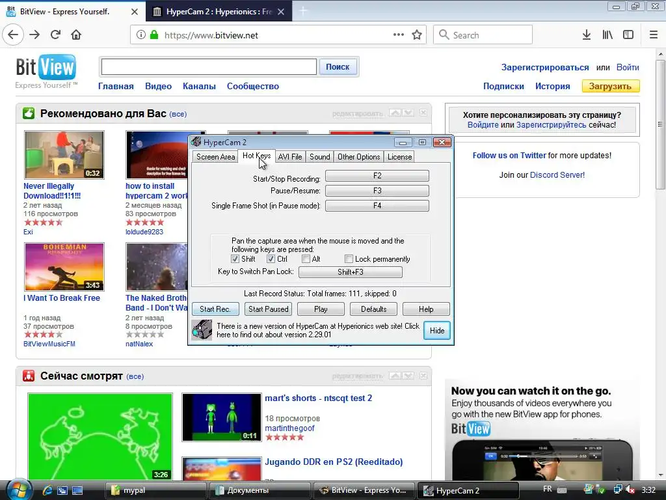Open the Видео navigation link

pyautogui.click(x=159, y=86)
